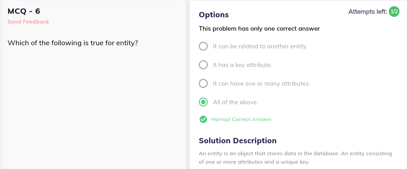Click the 'Attempts left:' label
Viewport: 407px width, 169px height.
pos(367,12)
